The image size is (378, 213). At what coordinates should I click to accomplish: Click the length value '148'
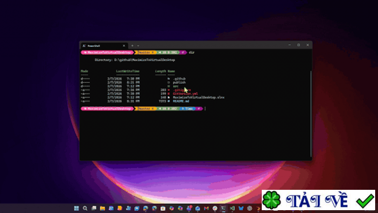pyautogui.click(x=163, y=98)
